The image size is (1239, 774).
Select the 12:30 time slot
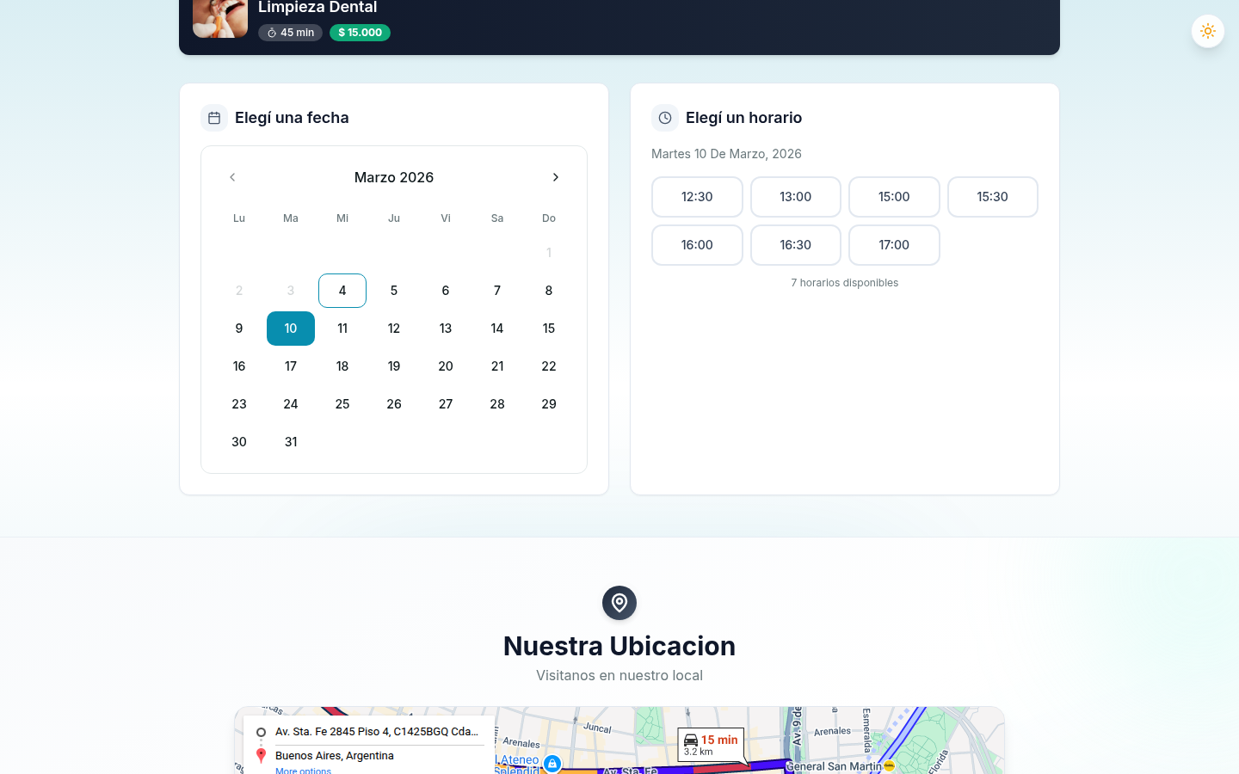(x=697, y=197)
